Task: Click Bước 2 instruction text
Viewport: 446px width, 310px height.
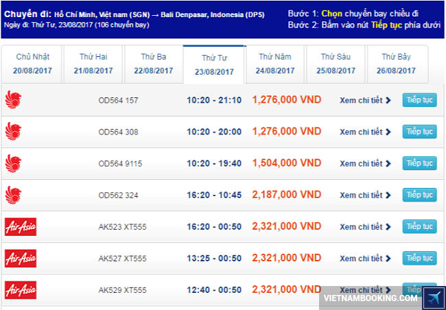Action: [364, 25]
